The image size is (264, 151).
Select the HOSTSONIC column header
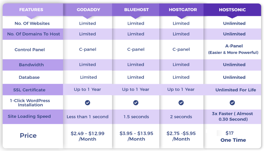tap(232, 10)
